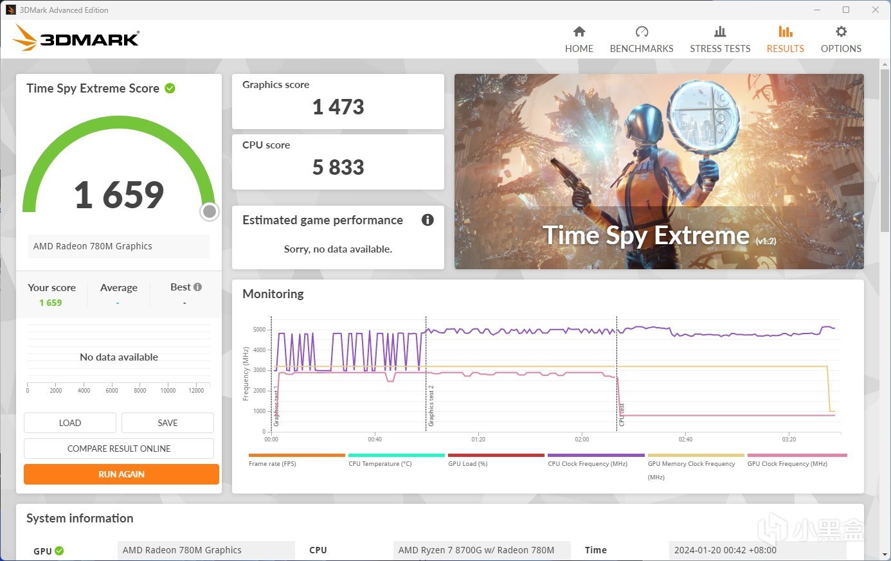
Task: Click the info icon for Estimated game performance
Action: point(428,220)
